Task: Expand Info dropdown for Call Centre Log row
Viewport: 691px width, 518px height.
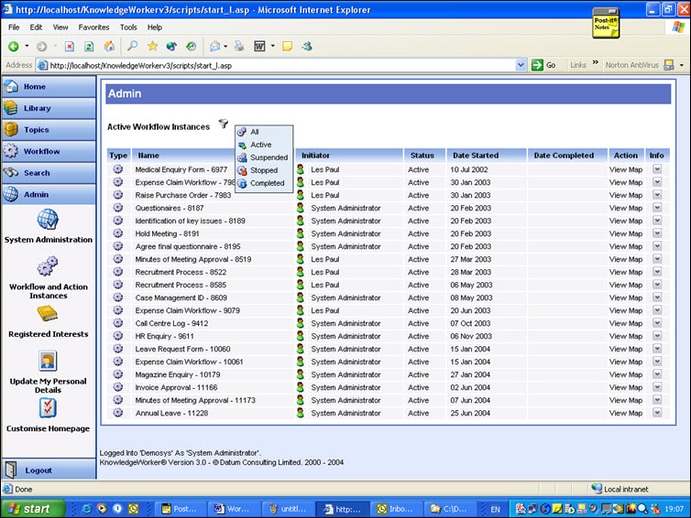Action: pos(657,323)
